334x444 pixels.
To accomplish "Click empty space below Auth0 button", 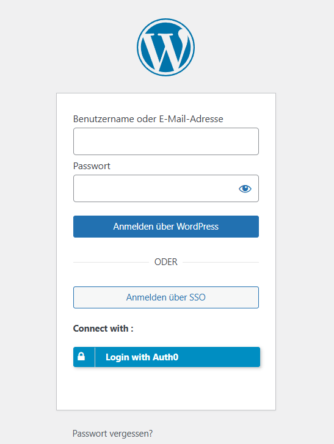I will pos(166,388).
